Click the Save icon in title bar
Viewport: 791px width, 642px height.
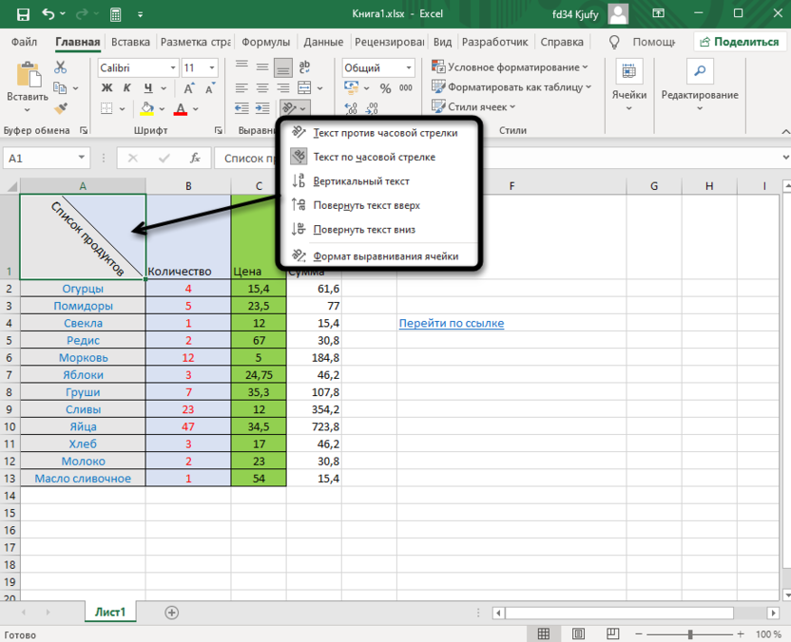pos(22,14)
